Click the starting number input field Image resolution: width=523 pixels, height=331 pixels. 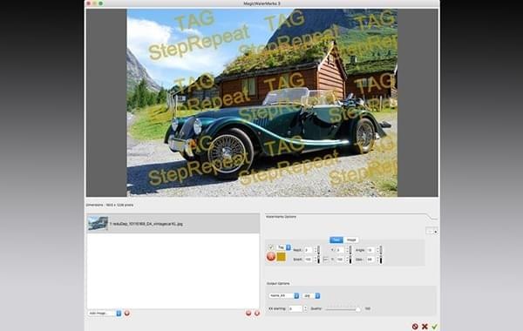295,308
